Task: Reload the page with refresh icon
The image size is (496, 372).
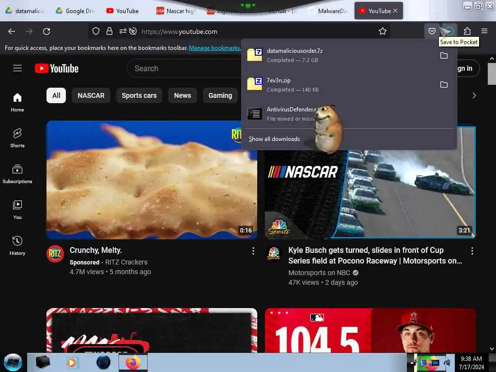Action: 46,31
